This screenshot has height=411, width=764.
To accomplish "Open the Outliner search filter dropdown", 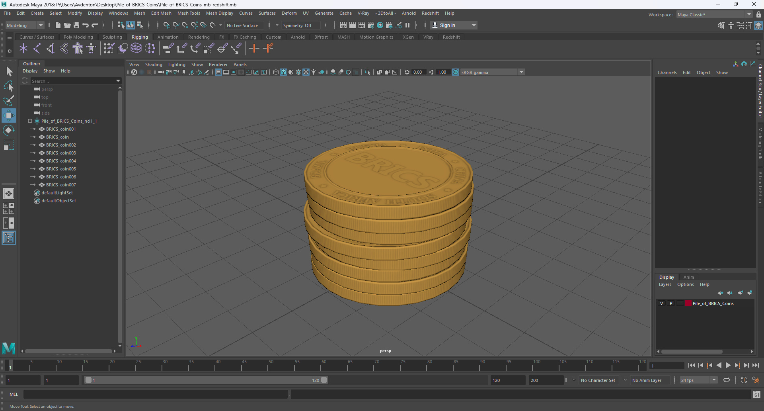I will [118, 81].
